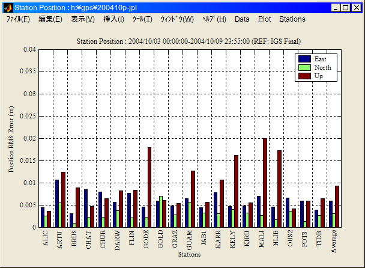Open the ツール(T) tools menu
The height and width of the screenshot is (268, 365).
142,19
